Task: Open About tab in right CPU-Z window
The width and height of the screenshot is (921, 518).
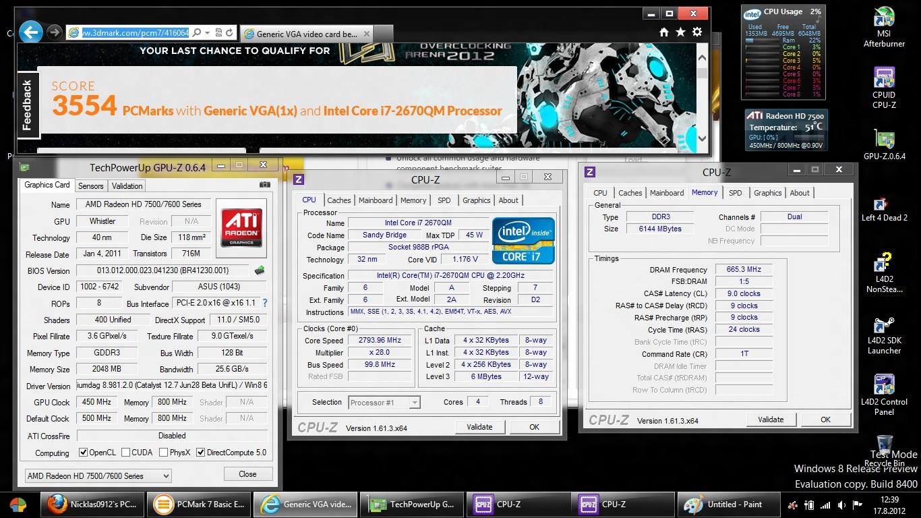Action: click(800, 193)
